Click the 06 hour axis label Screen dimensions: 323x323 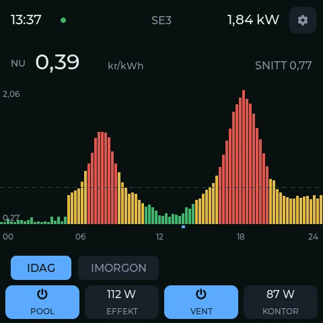(81, 237)
